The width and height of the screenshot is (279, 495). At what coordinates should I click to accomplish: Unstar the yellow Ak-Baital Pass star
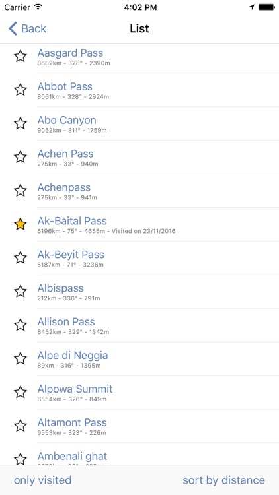point(20,224)
